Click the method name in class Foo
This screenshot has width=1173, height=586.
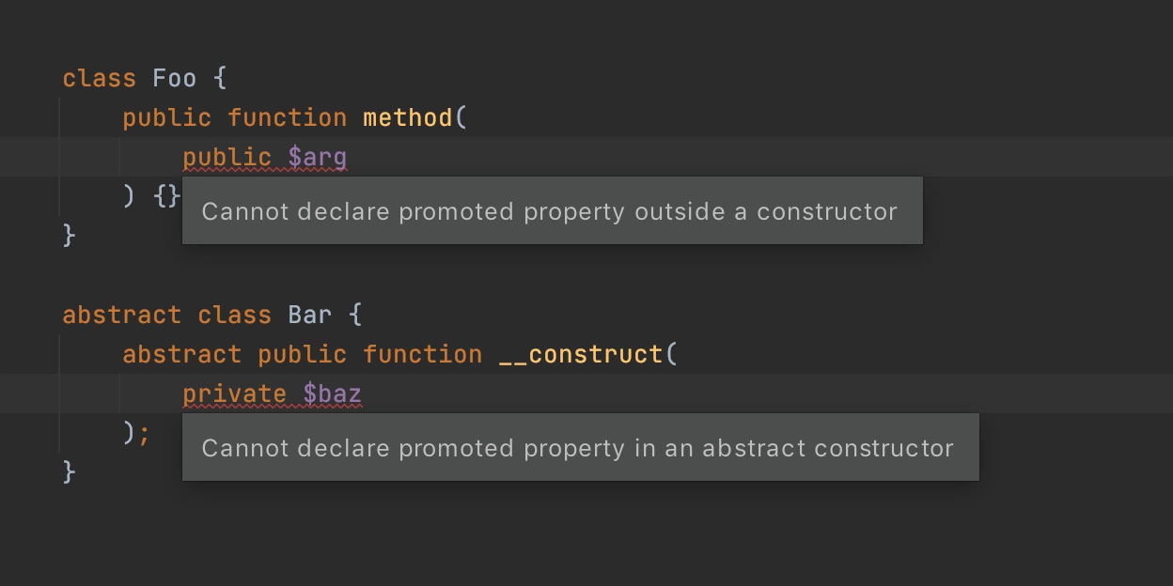[x=408, y=117]
